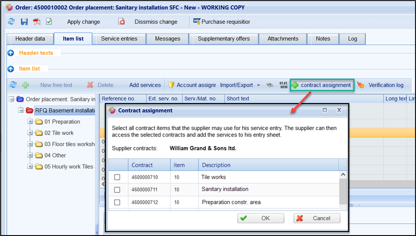Image resolution: width=416 pixels, height=236 pixels.
Task: Expand the 02 Tile work tree node
Action: 30,133
